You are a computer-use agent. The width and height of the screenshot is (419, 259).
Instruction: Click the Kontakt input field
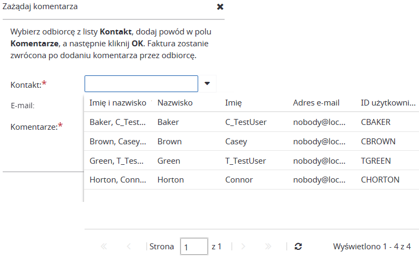point(141,84)
